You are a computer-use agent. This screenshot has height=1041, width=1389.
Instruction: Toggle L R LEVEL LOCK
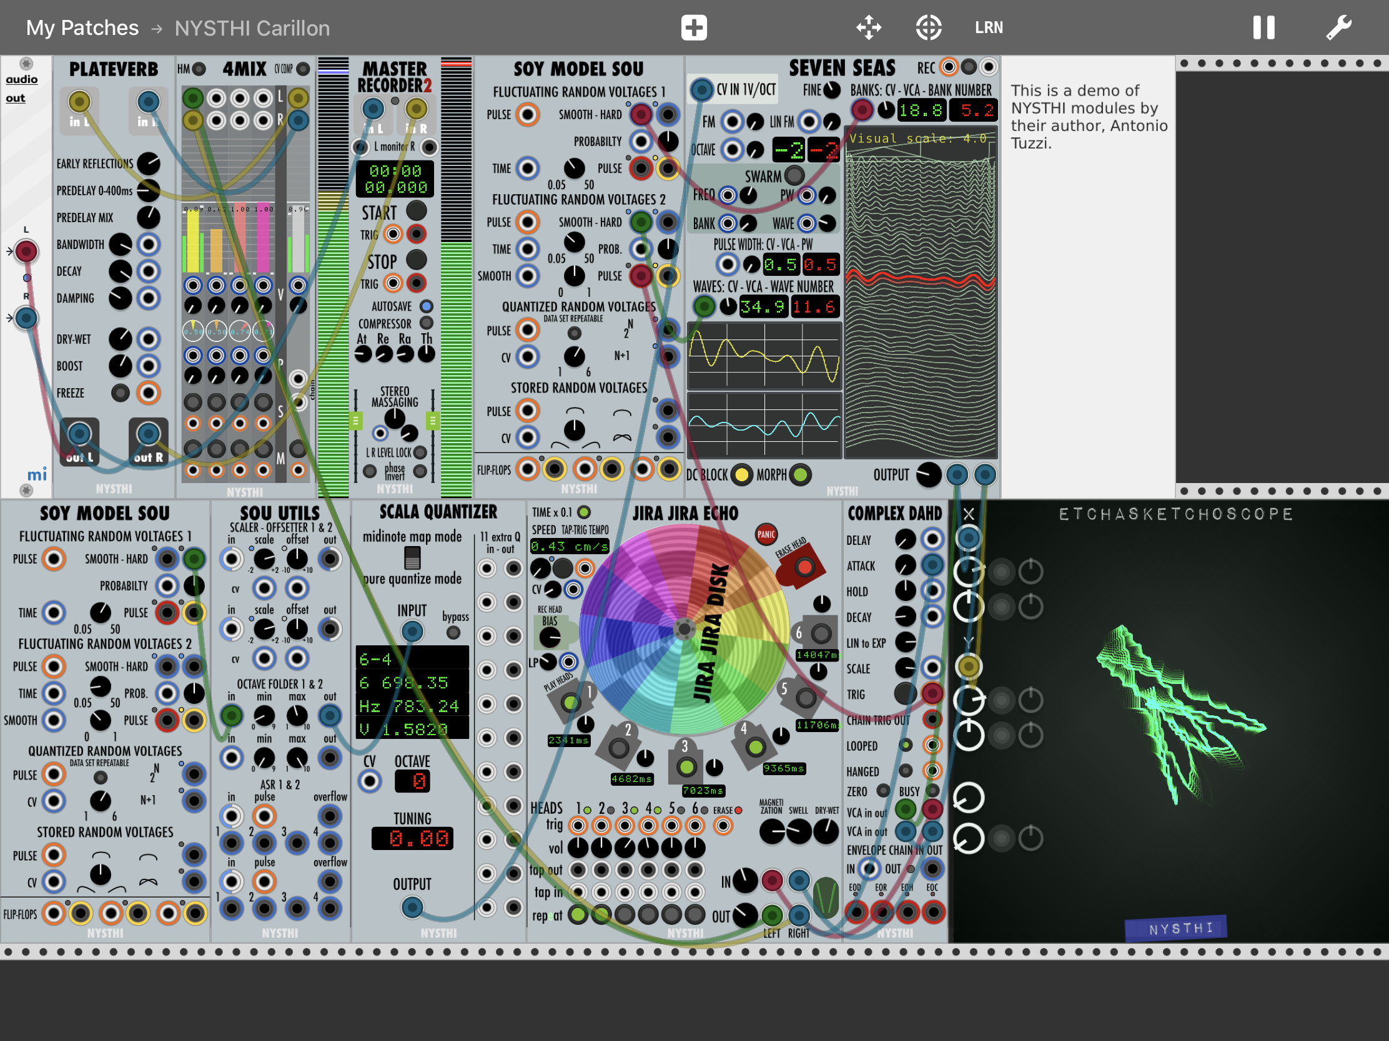[x=420, y=452]
